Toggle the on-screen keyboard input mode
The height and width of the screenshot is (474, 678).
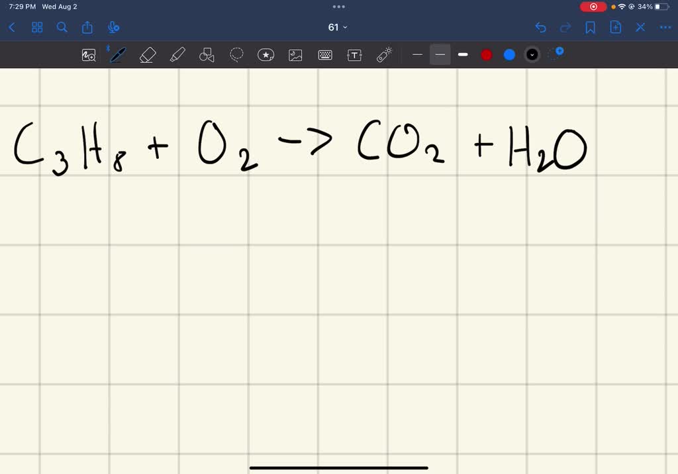click(324, 54)
